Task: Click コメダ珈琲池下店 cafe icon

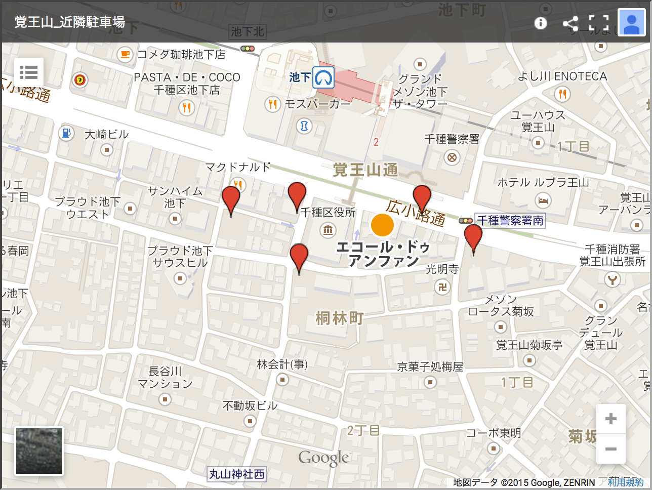Action: click(125, 54)
